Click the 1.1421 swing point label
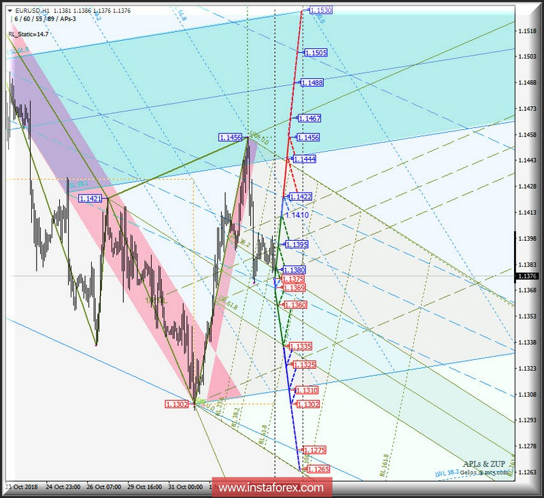Screen dimensions: 544x498 (90, 198)
